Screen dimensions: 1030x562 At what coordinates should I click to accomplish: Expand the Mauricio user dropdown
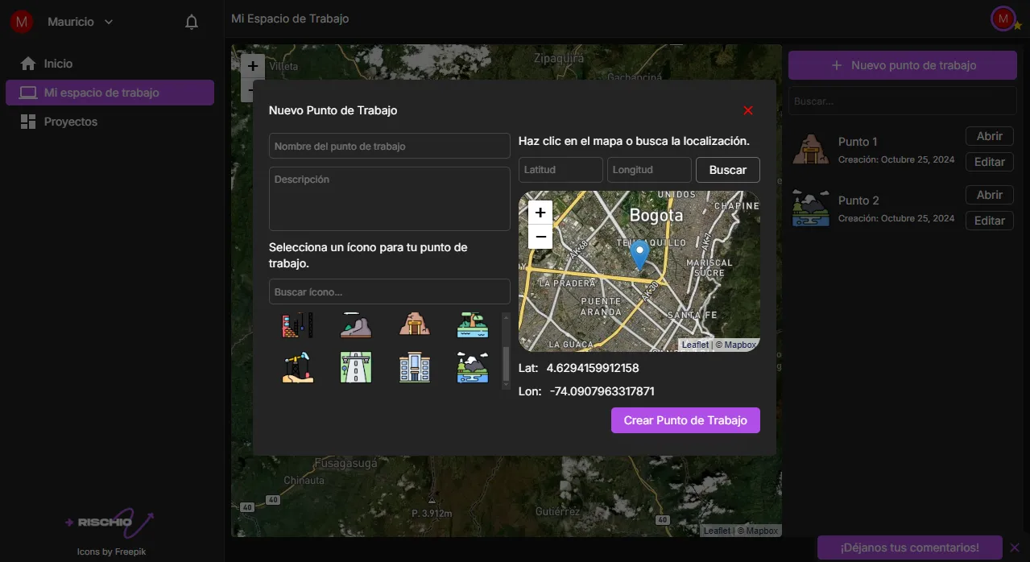109,23
